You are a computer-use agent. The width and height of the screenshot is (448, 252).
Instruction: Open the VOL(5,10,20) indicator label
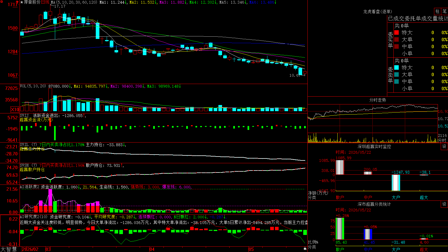(x=33, y=86)
